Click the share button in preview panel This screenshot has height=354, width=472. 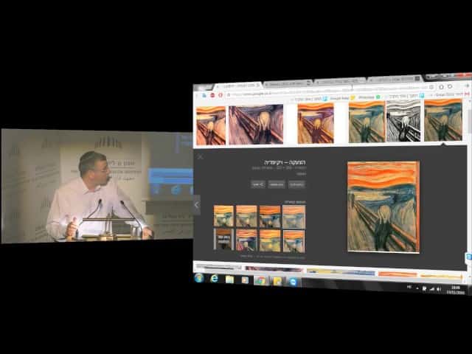(x=258, y=184)
